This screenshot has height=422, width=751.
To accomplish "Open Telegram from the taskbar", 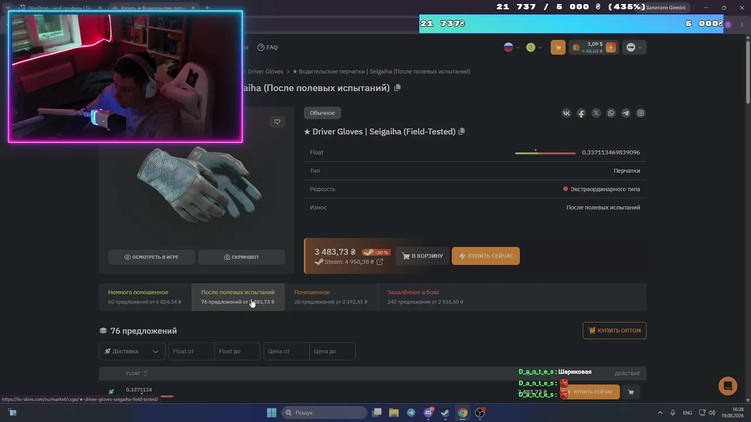I will [411, 413].
